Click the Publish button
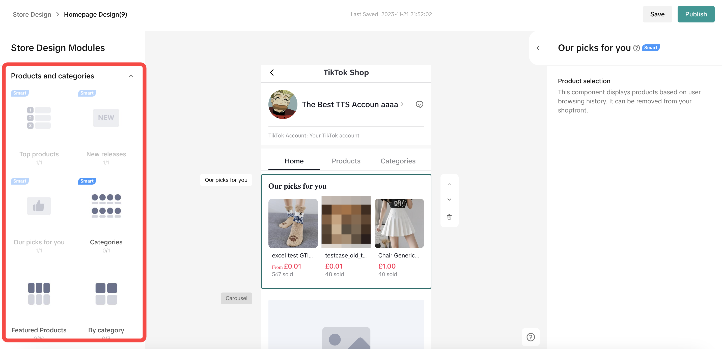Image resolution: width=722 pixels, height=349 pixels. (x=696, y=14)
